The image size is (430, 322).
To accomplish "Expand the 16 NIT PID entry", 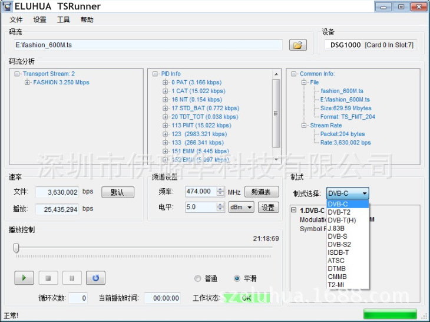I will coord(165,100).
